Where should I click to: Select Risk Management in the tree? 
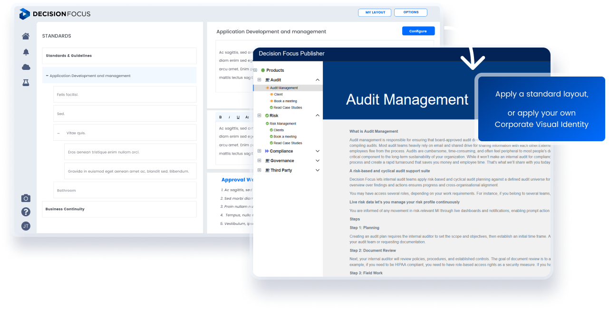coord(283,124)
